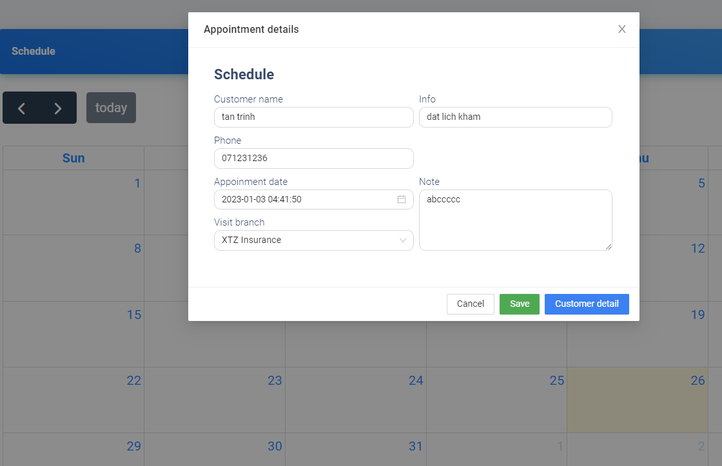Click the Note area resize handle
Viewport: 722px width, 466px height.
pyautogui.click(x=609, y=247)
